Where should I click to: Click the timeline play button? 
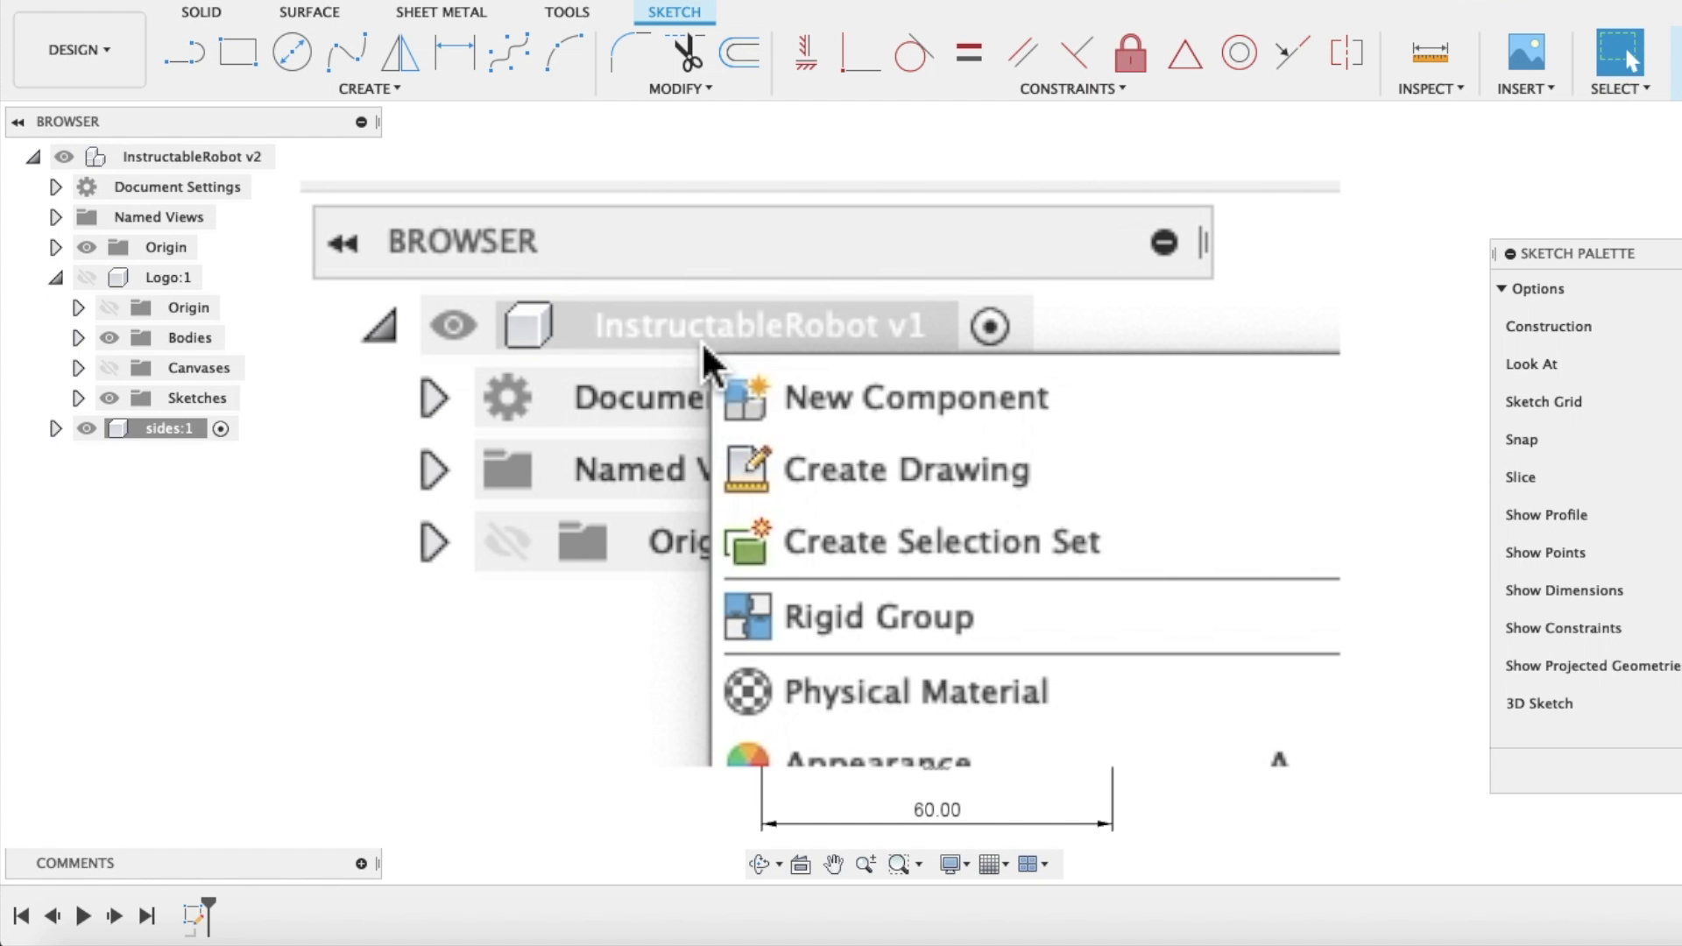pyautogui.click(x=83, y=916)
